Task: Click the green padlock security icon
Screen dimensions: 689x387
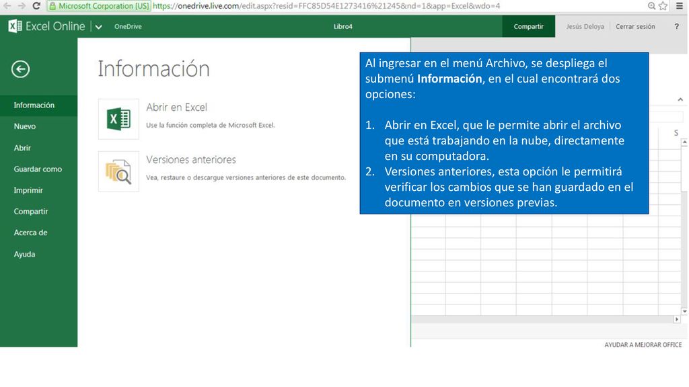Action: (52, 6)
